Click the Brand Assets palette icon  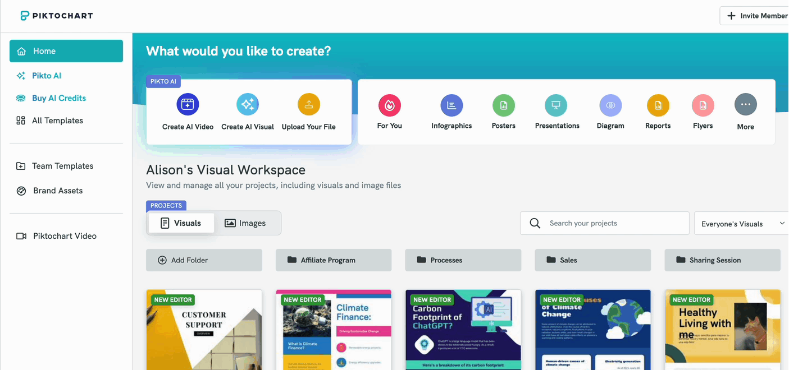(21, 191)
